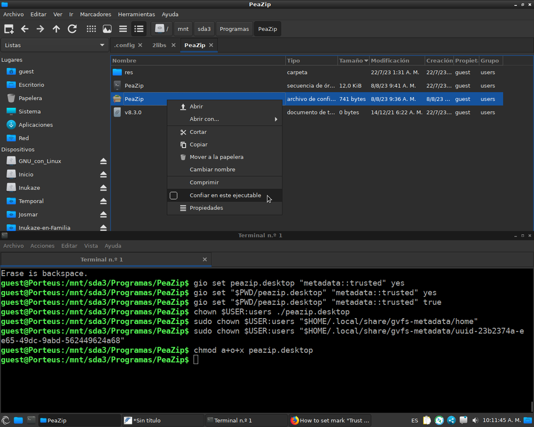Click the blue share tray icon
The image size is (534, 427).
click(x=451, y=421)
